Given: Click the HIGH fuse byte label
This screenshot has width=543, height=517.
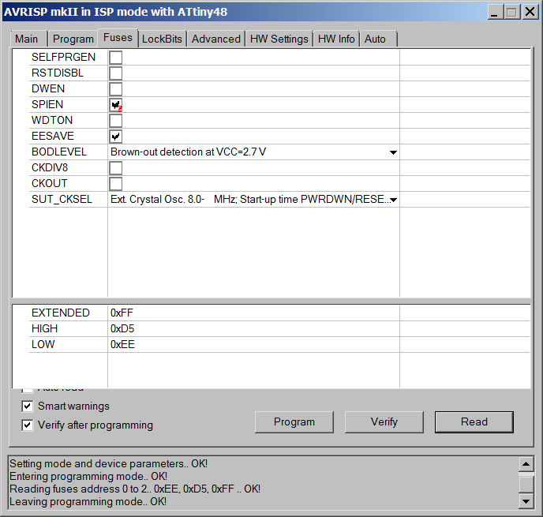Looking at the screenshot, I should click(x=44, y=328).
